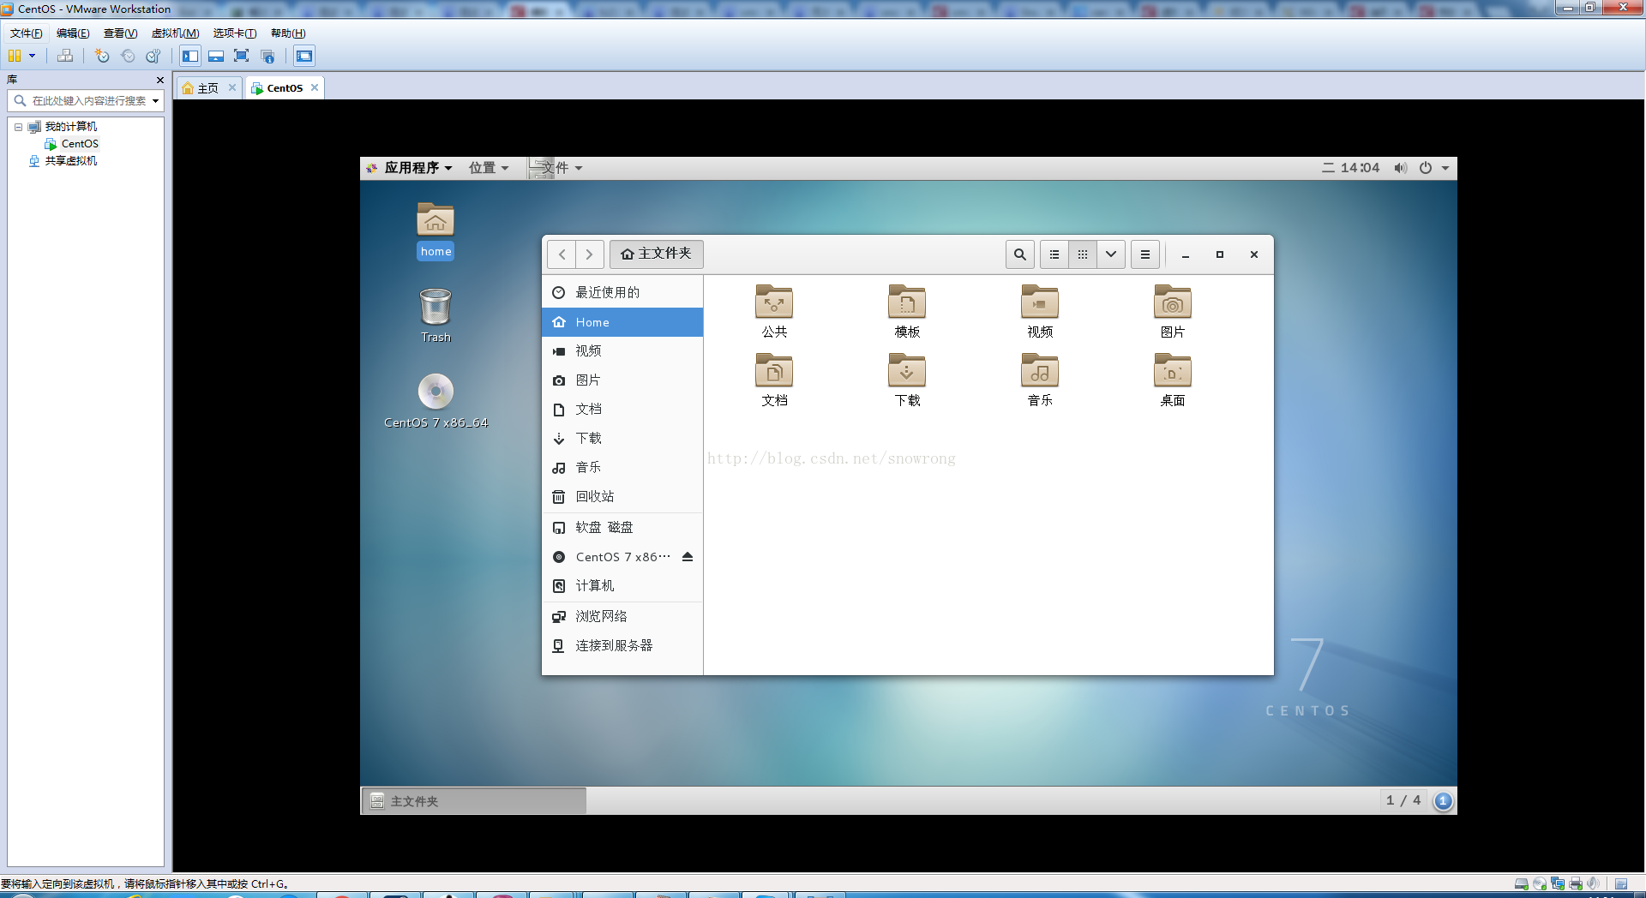The image size is (1646, 898).
Task: Close the 库 library panel
Action: [x=160, y=80]
